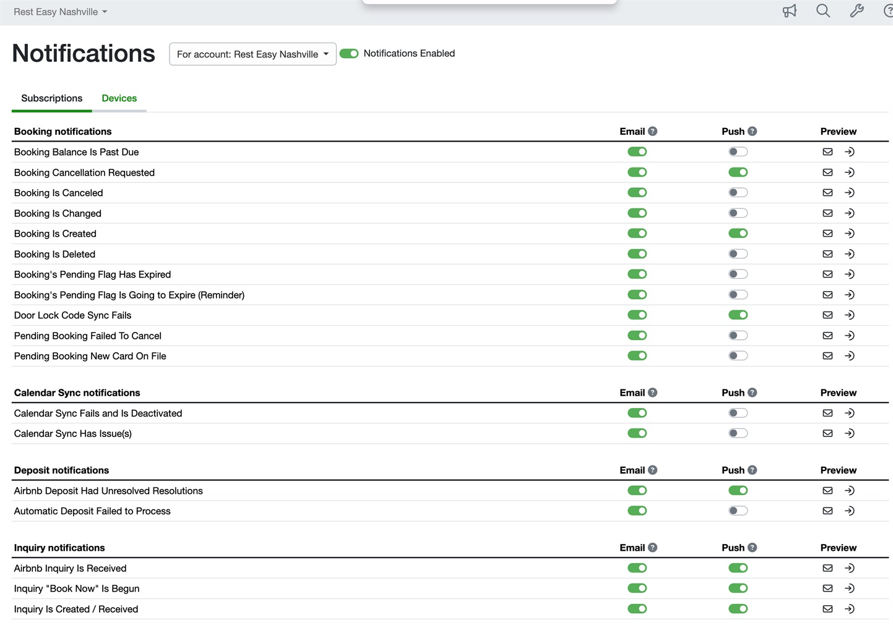Click Push help icon in Deposit notifications
Screen dimensions: 893x633
(x=752, y=470)
